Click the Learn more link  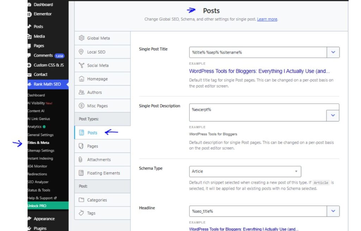pyautogui.click(x=267, y=19)
